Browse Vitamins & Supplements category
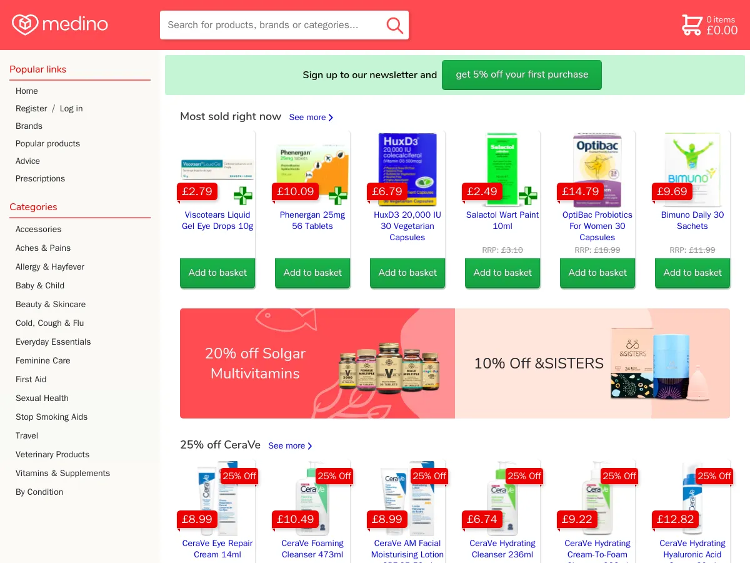The width and height of the screenshot is (750, 563). coord(62,473)
